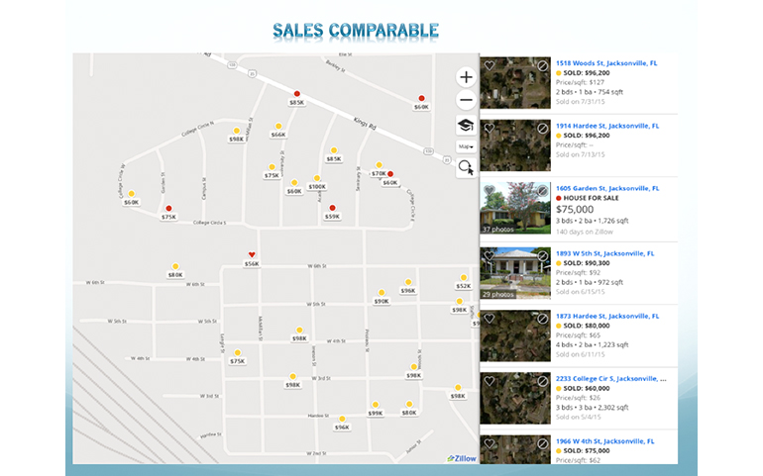
Task: Show schools using graduation cap icon
Action: [x=466, y=125]
